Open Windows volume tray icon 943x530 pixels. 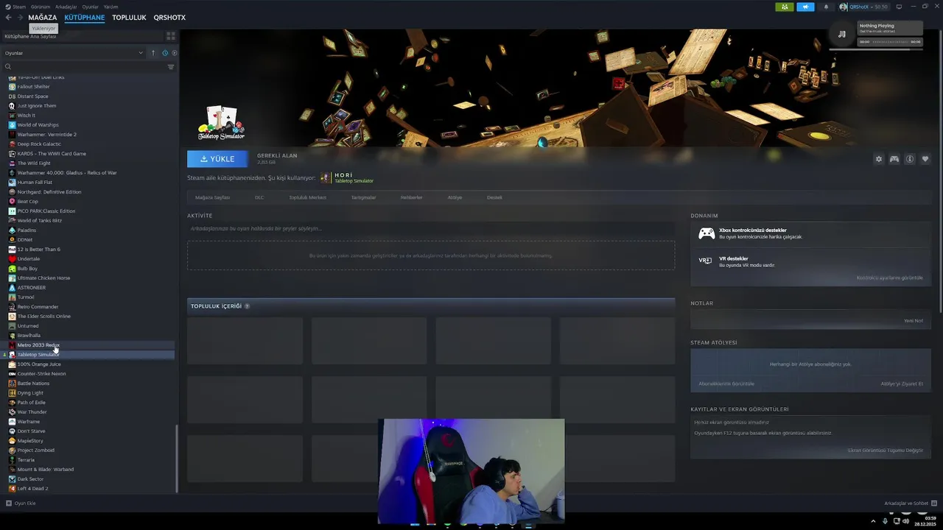point(905,521)
